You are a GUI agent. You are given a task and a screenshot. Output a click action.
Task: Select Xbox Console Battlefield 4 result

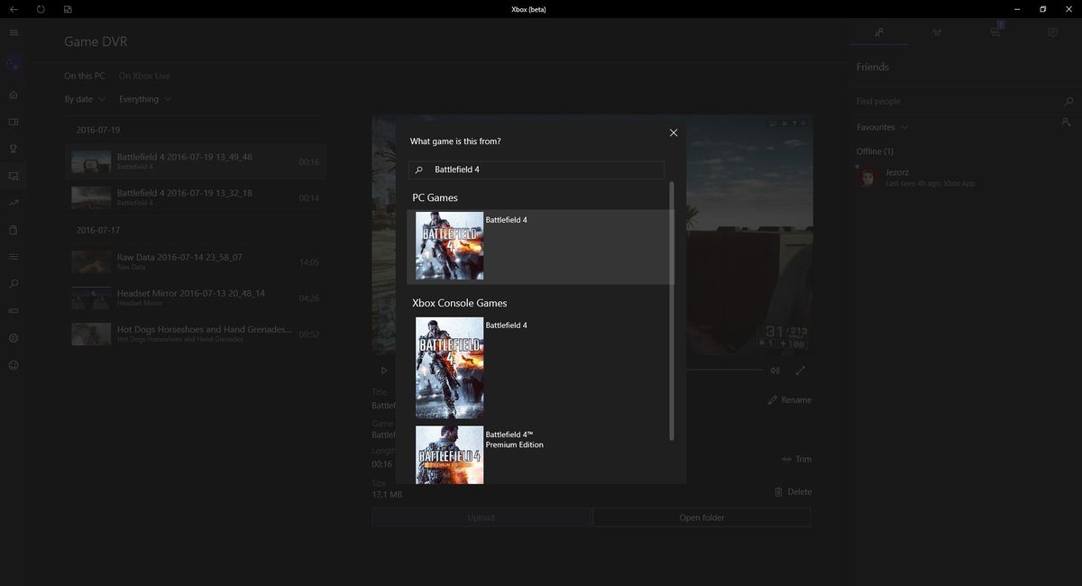click(x=540, y=368)
